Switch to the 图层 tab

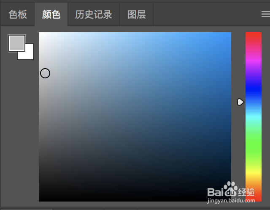tap(137, 14)
